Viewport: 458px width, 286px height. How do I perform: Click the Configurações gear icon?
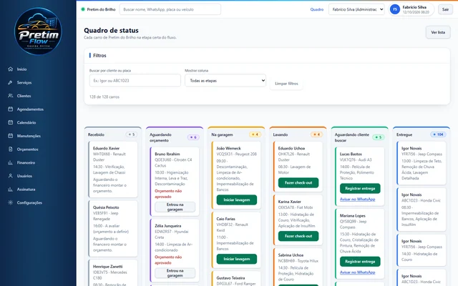click(11, 202)
